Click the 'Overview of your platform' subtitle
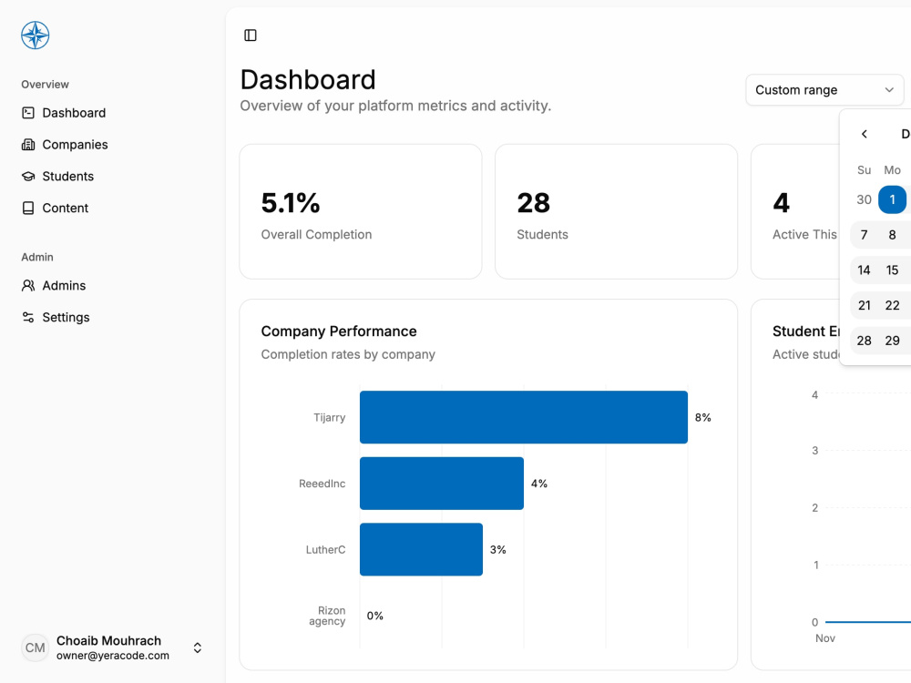The width and height of the screenshot is (911, 683). pyautogui.click(x=395, y=106)
